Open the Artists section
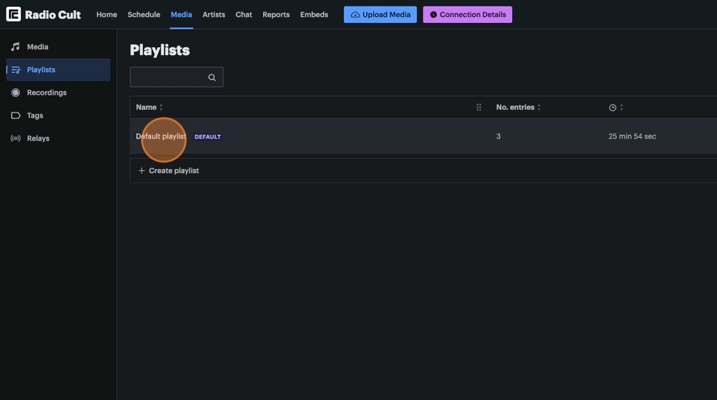This screenshot has width=717, height=400. point(214,15)
